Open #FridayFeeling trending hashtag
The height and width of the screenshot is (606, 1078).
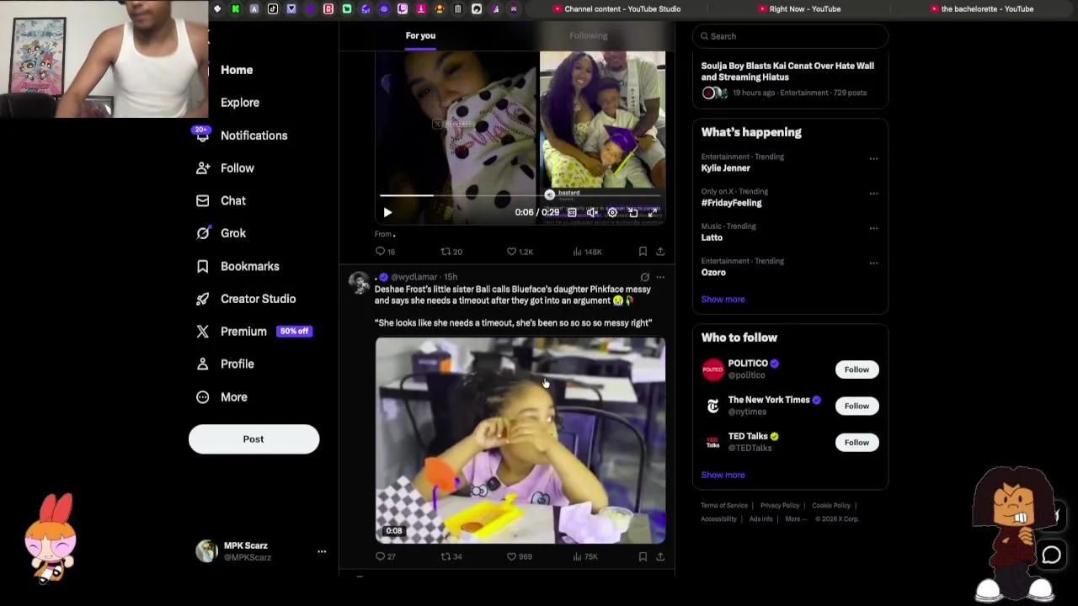click(731, 203)
